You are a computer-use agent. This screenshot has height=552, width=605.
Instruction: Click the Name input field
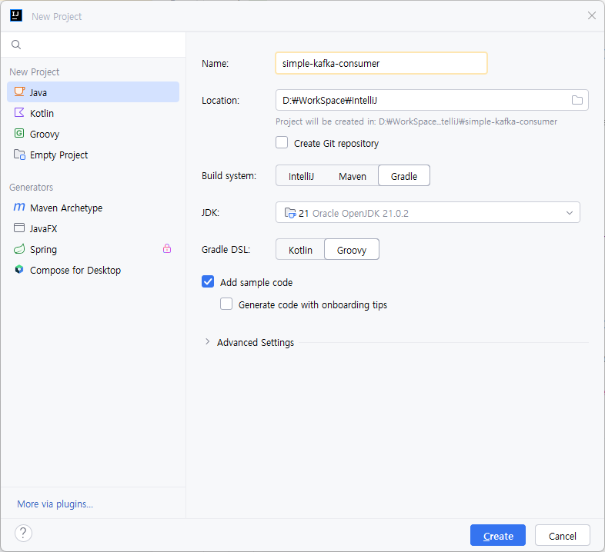pos(381,63)
